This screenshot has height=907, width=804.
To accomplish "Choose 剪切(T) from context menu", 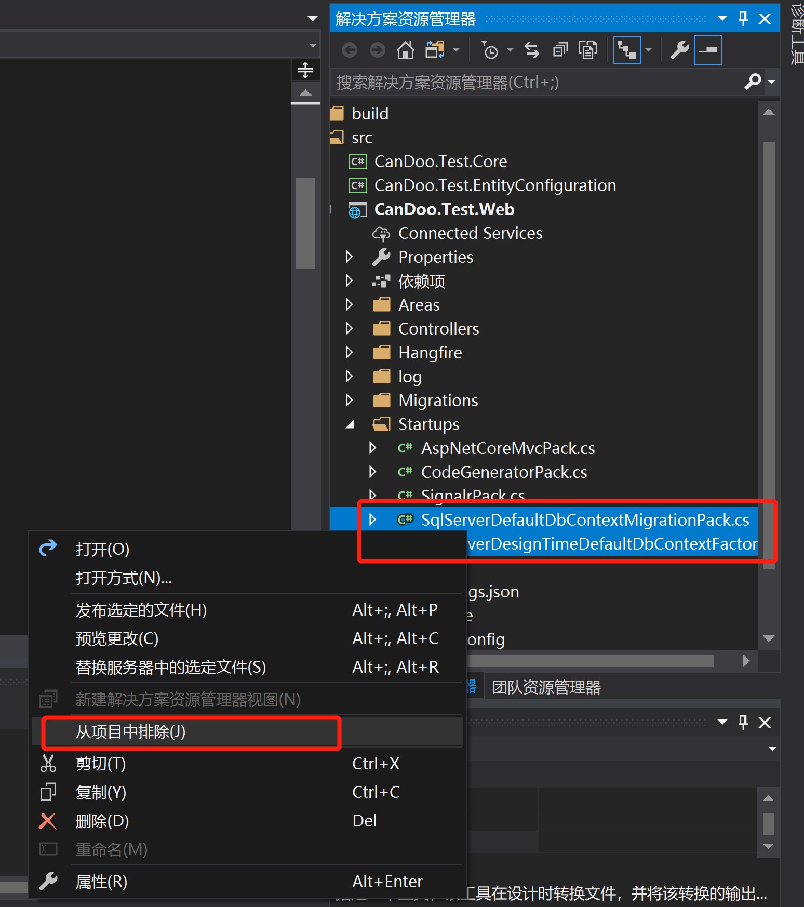I will (247, 764).
